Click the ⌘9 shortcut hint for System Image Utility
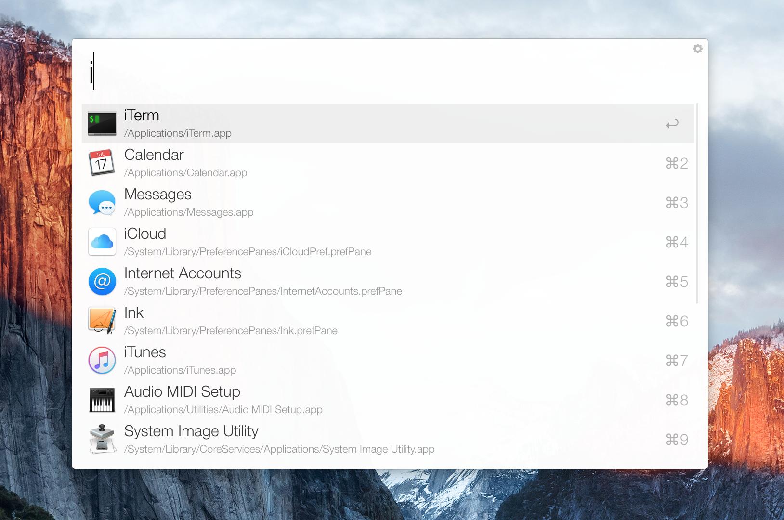This screenshot has width=784, height=520. tap(677, 440)
